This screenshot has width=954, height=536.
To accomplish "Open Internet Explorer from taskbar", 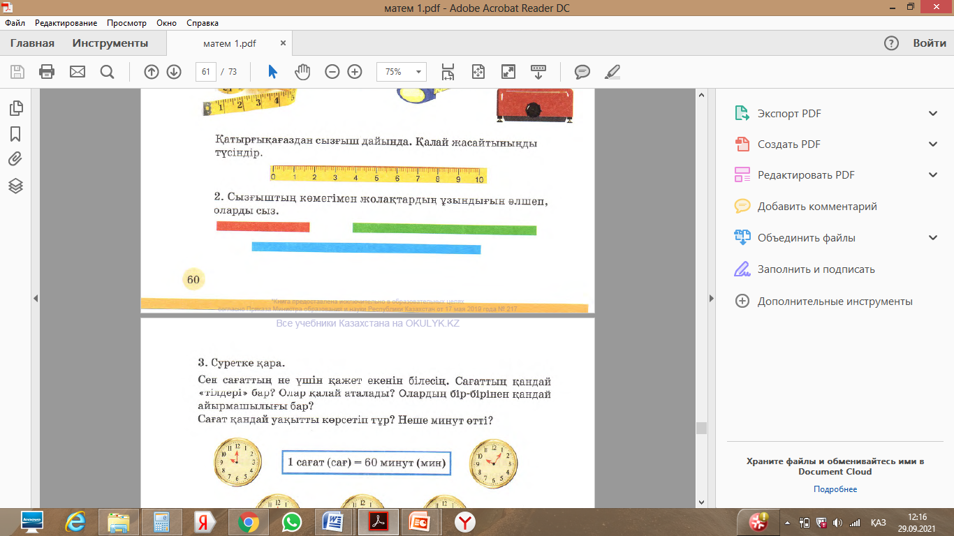I will (x=74, y=521).
